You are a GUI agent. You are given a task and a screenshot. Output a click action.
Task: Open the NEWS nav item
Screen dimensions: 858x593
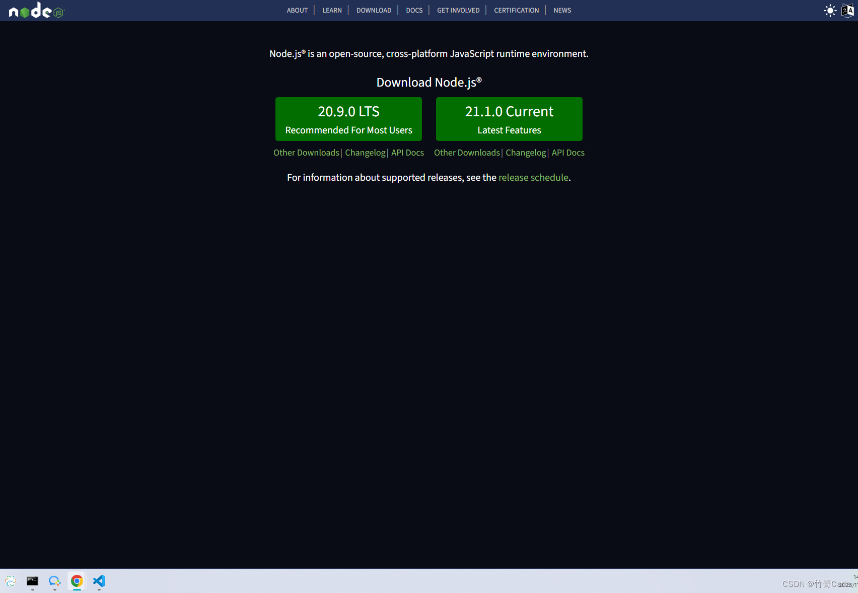coord(562,11)
